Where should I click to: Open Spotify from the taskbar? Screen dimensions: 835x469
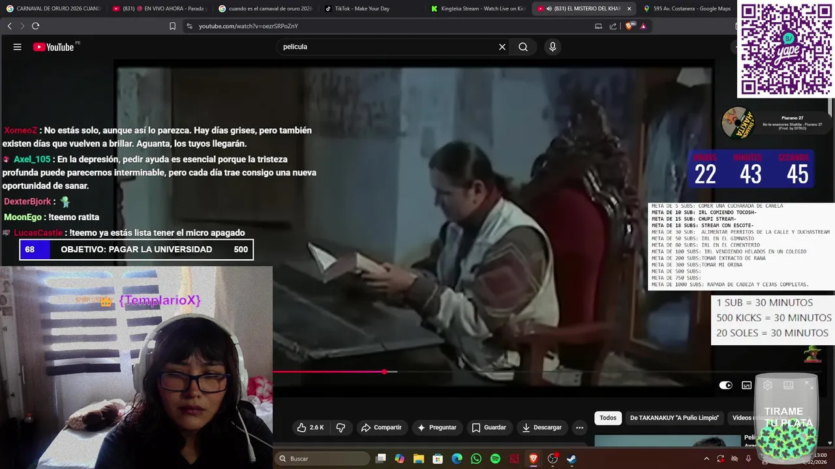pos(495,459)
